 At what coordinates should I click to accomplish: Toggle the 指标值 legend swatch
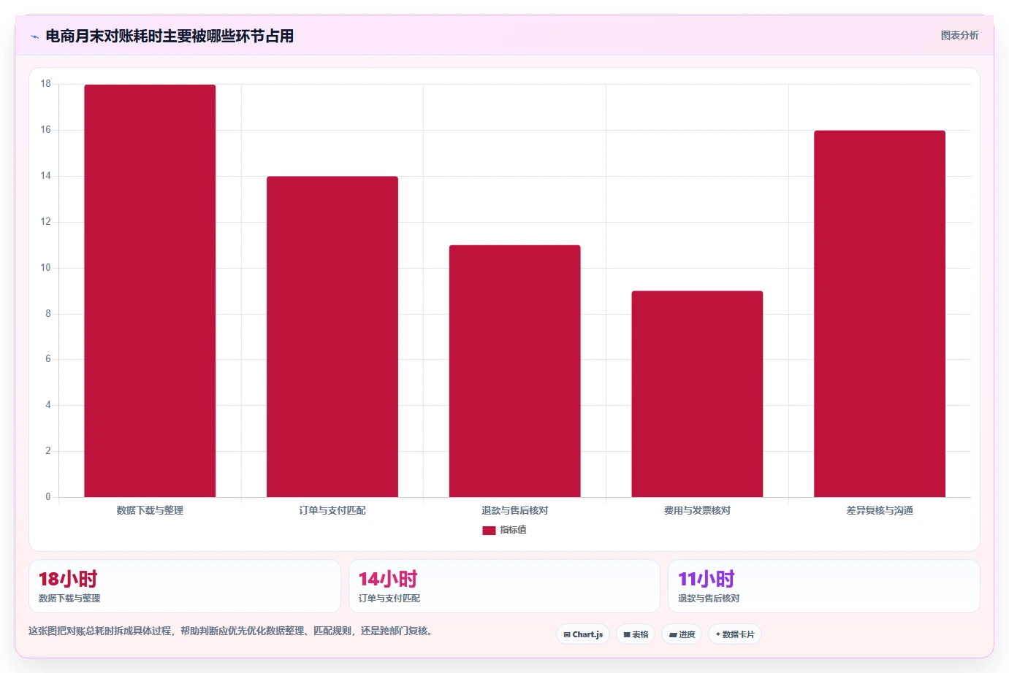(x=489, y=531)
